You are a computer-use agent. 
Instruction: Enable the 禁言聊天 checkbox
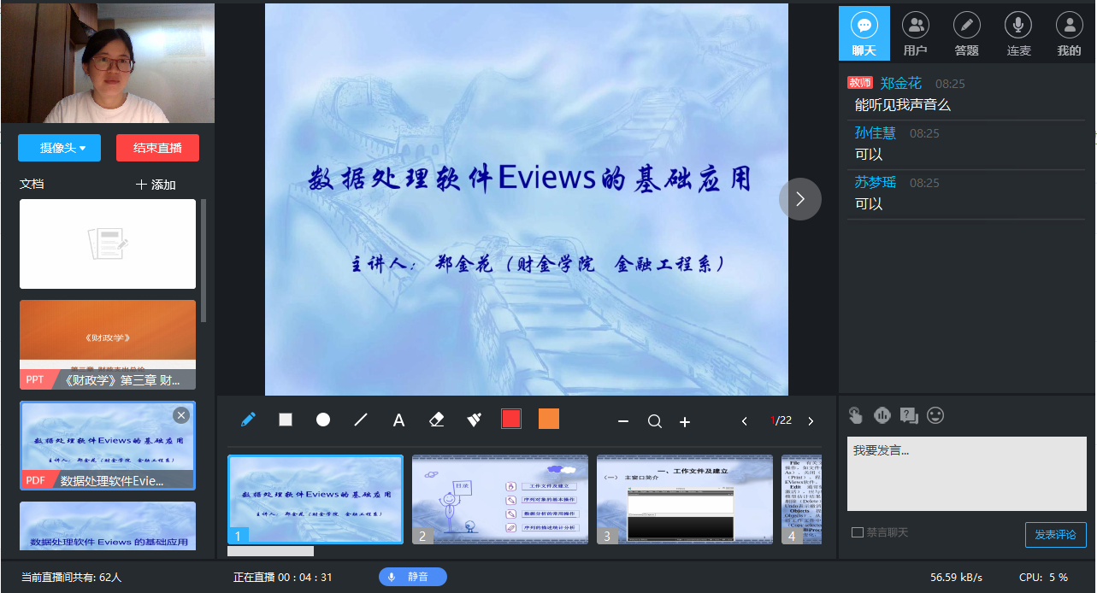857,533
